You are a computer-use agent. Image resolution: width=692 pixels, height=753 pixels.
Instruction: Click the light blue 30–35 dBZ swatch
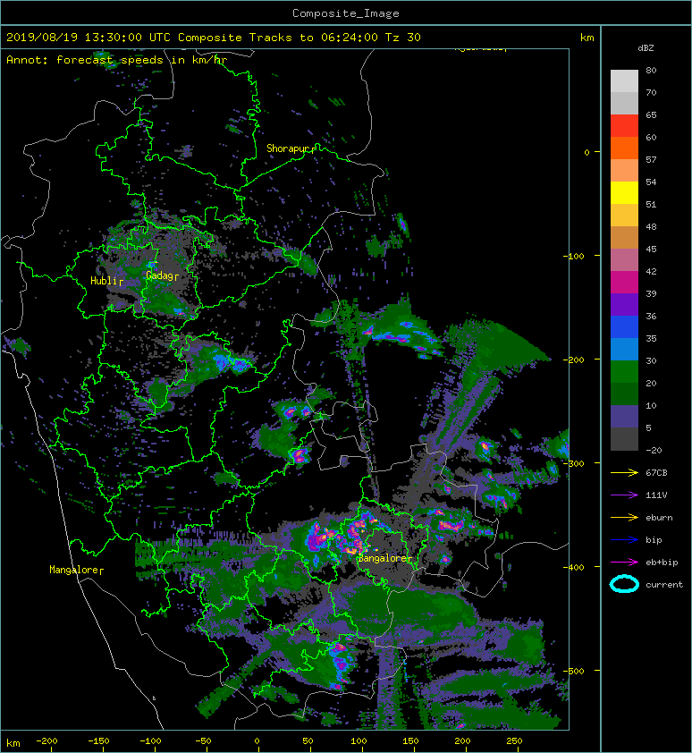[624, 349]
